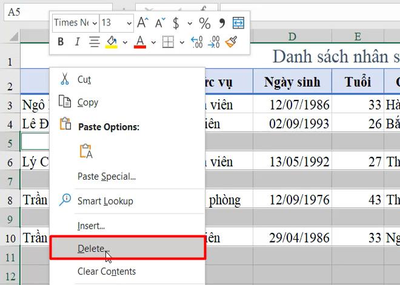Click the Decrease Font Size icon
Viewport: 400px width, 285px height.
pyautogui.click(x=160, y=23)
